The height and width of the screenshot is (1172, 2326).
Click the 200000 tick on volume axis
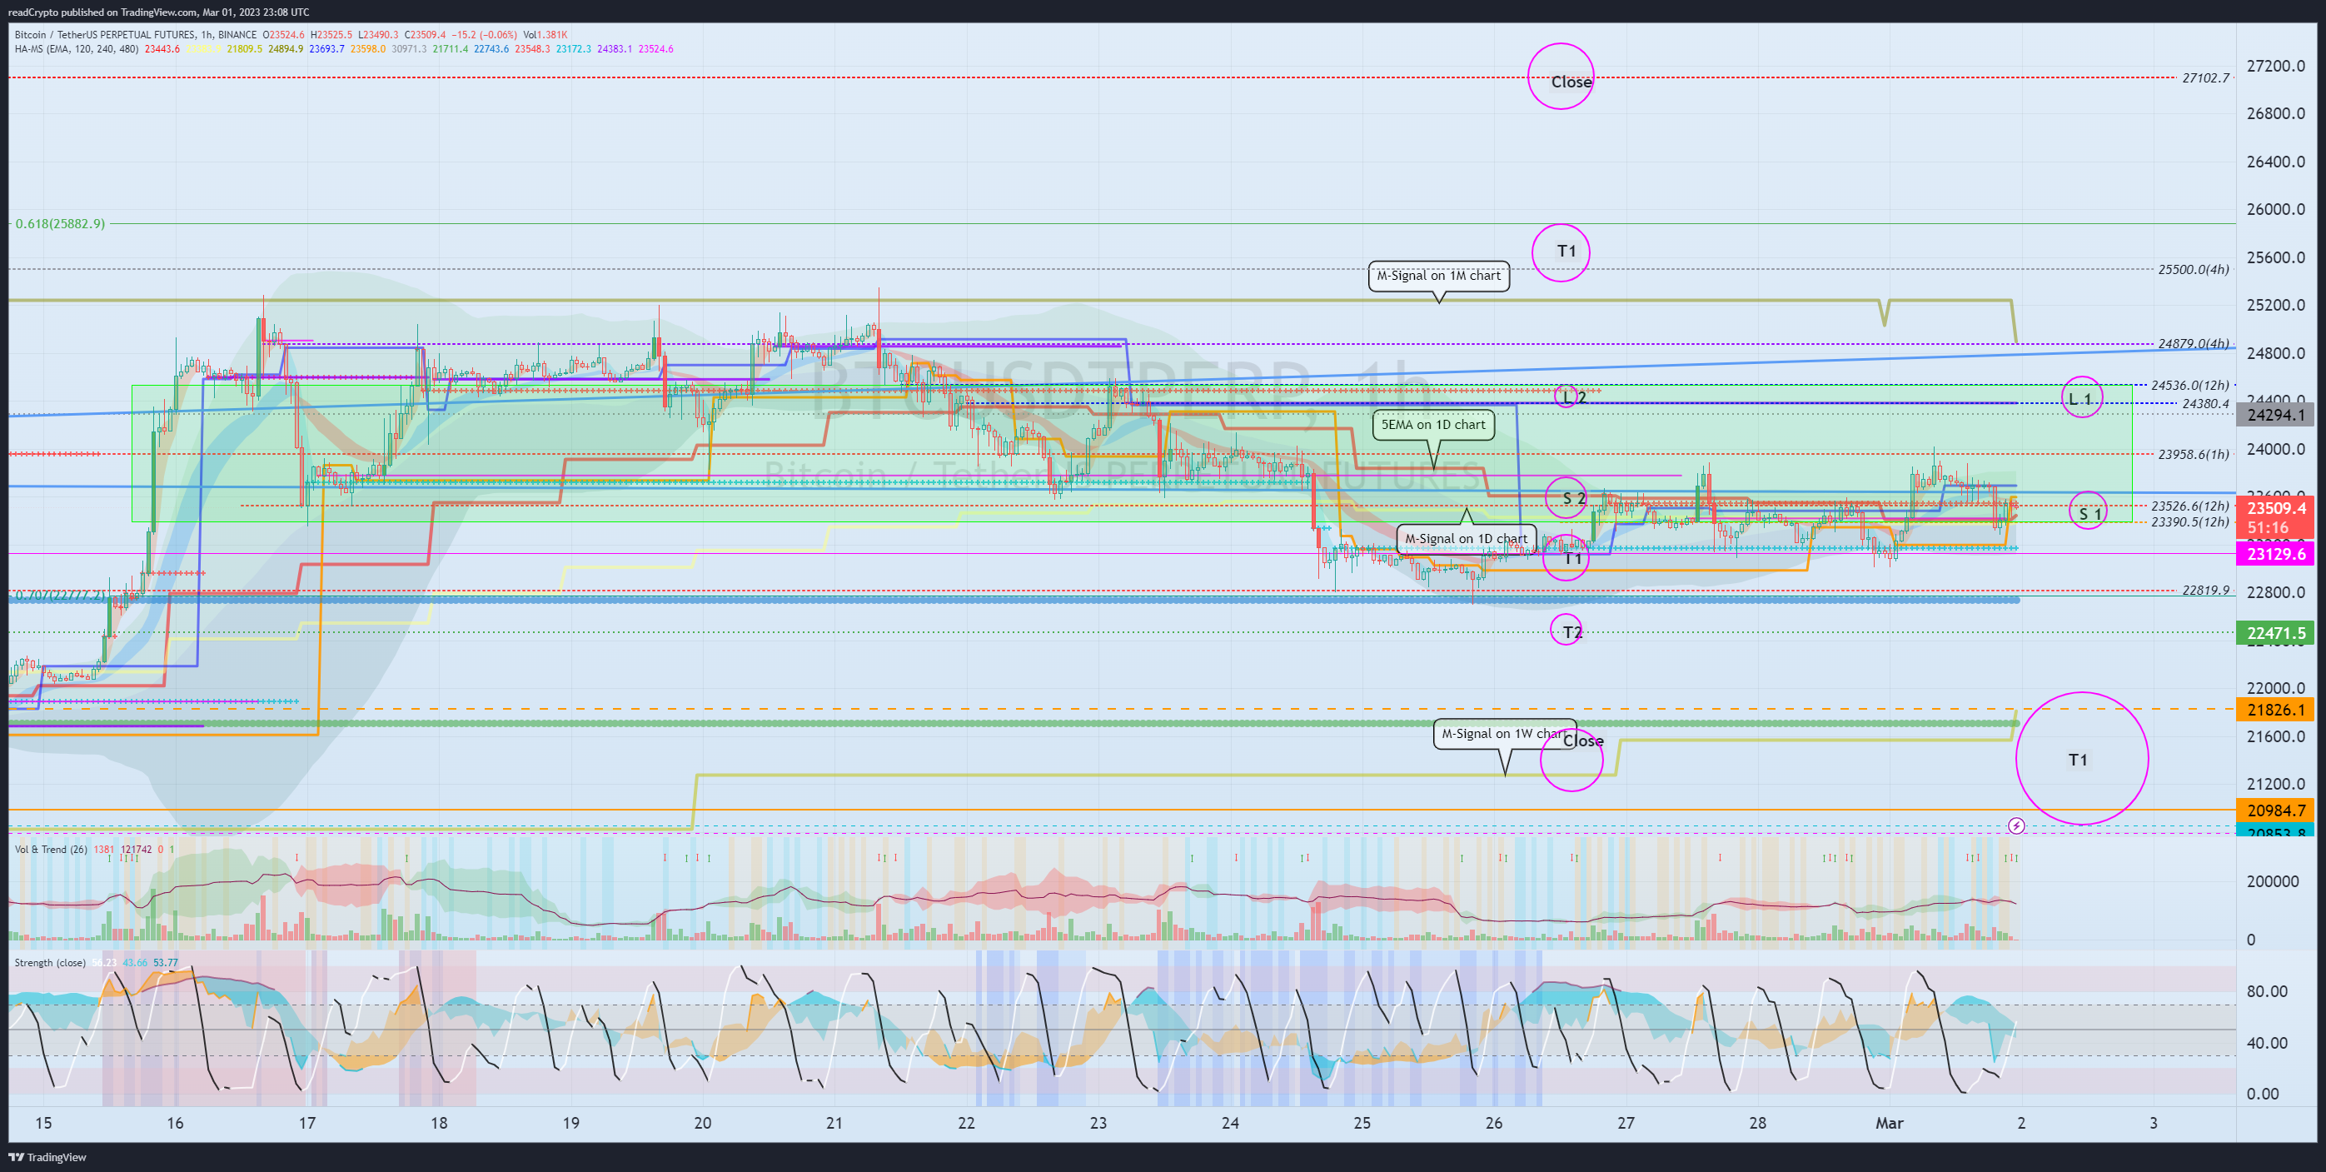[x=2273, y=881]
